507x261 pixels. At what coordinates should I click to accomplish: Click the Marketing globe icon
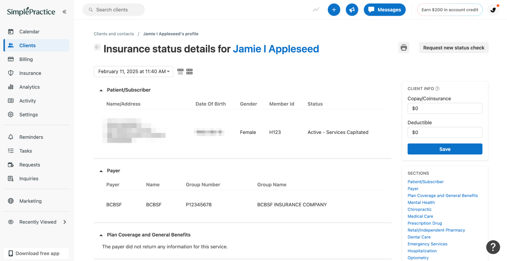tap(11, 201)
